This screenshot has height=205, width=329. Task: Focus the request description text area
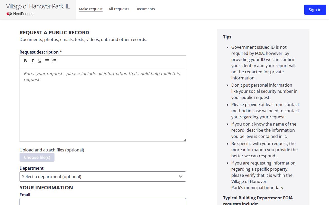(103, 105)
